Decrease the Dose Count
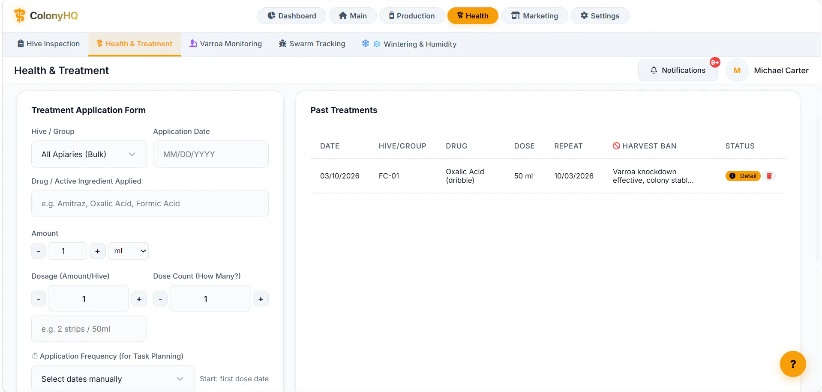The width and height of the screenshot is (822, 392). [x=160, y=299]
